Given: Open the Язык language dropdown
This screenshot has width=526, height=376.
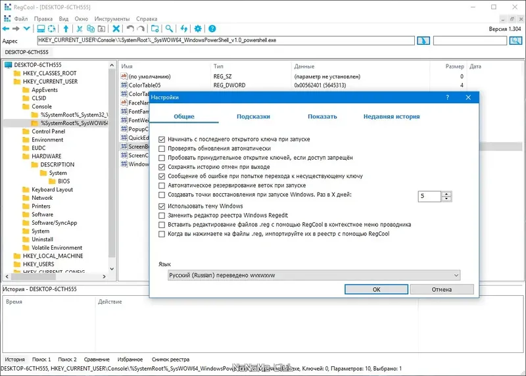Looking at the screenshot, I should click(x=314, y=275).
